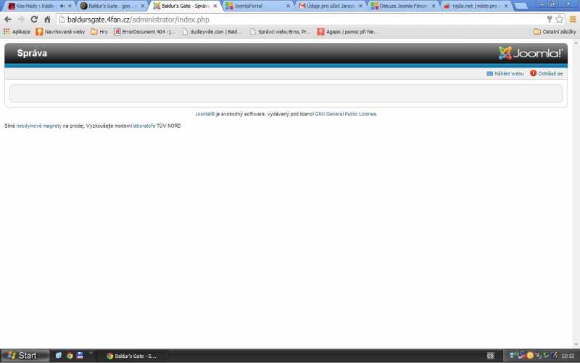The image size is (580, 363).
Task: Open the ErrorDocument 404 bookmark
Action: click(x=144, y=32)
